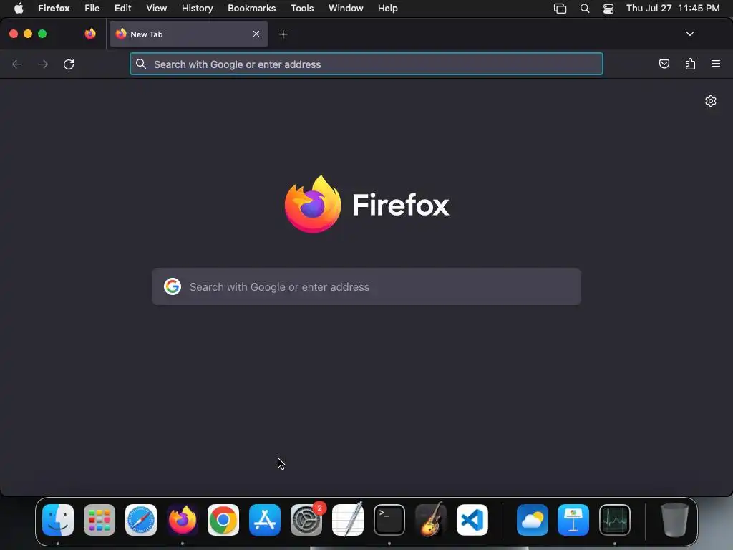Open Control Center in menu bar

click(608, 9)
